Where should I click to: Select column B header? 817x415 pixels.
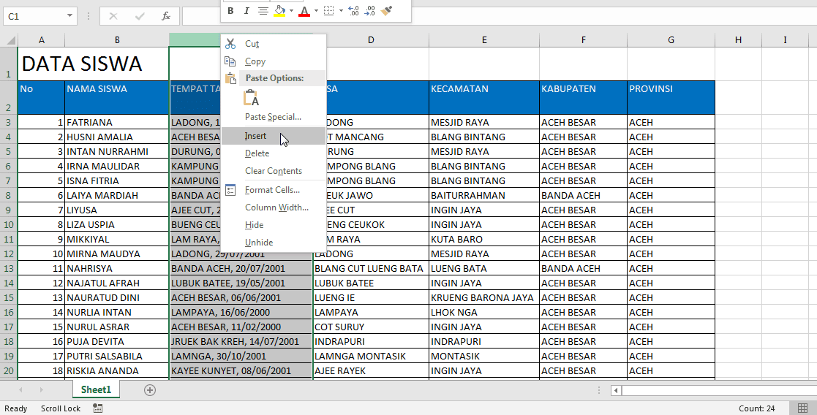(117, 40)
